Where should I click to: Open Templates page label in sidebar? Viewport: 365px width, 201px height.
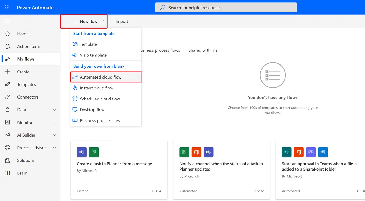tap(27, 84)
